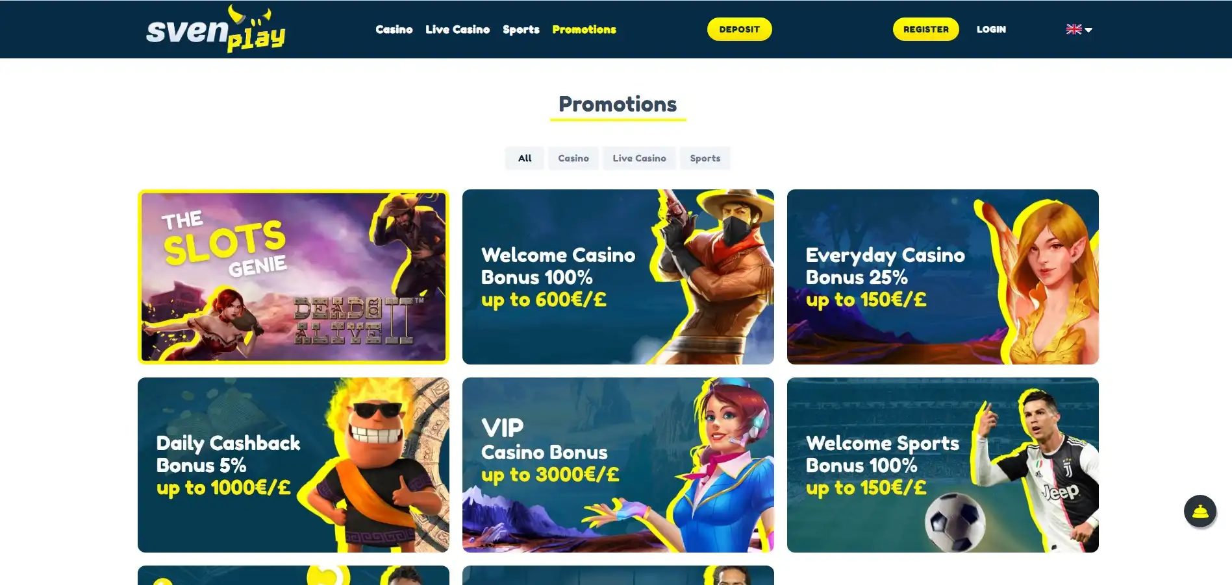Image resolution: width=1232 pixels, height=585 pixels.
Task: Select Promotions in the top navigation
Action: pyautogui.click(x=584, y=29)
